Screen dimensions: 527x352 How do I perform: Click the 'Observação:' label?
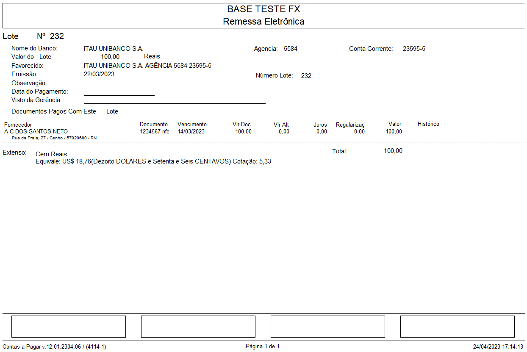(29, 83)
